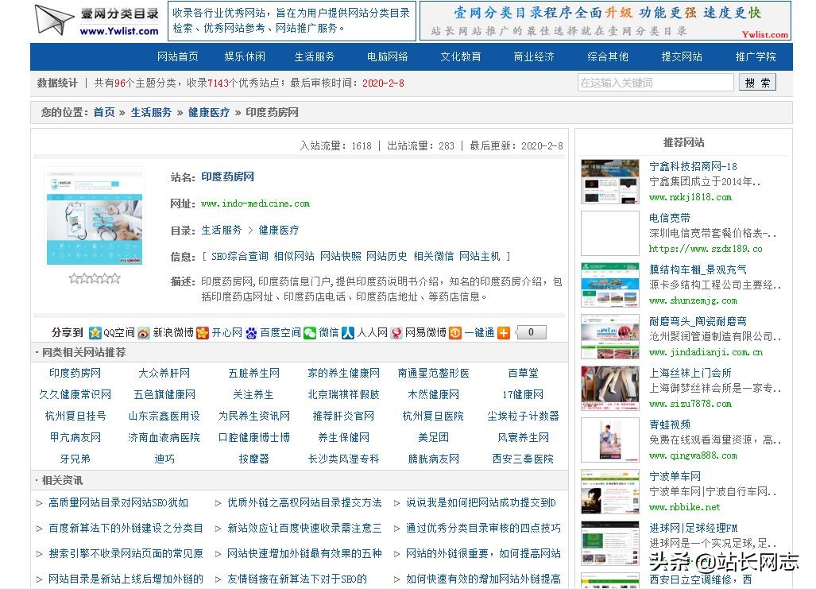Click inside the keyword search field
The image size is (816, 589).
pos(656,82)
